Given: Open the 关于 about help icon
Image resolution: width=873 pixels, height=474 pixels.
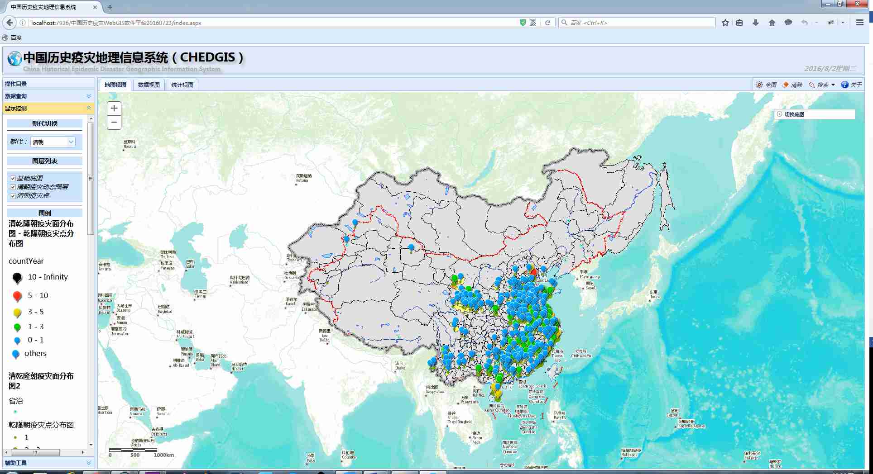Looking at the screenshot, I should pyautogui.click(x=845, y=85).
